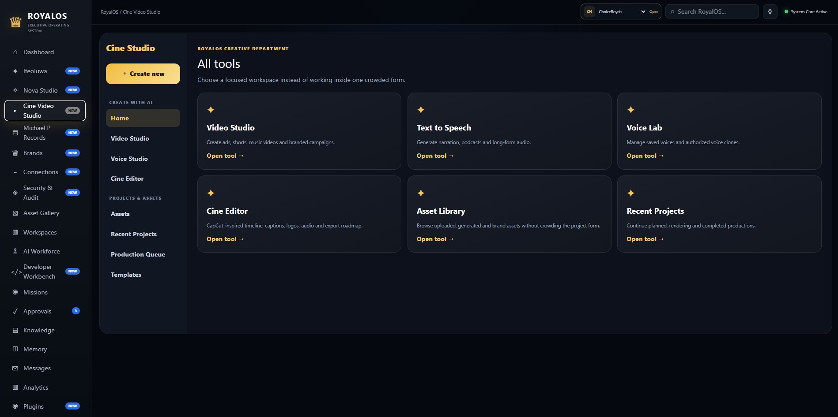This screenshot has height=417, width=838.
Task: Collapse the Cine Video Studio sidebar arrow
Action: [x=15, y=111]
